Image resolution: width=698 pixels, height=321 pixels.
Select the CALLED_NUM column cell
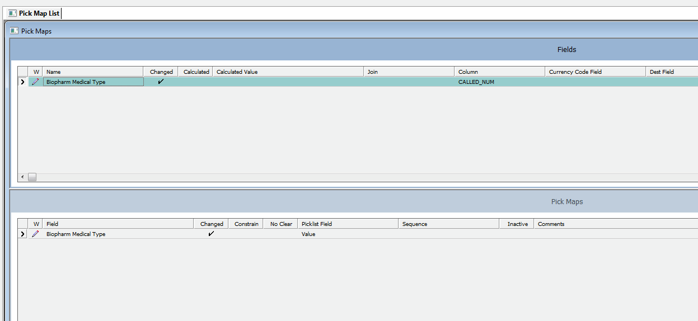(500, 82)
